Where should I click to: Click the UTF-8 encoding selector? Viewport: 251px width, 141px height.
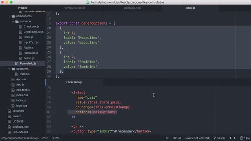[x=177, y=138]
